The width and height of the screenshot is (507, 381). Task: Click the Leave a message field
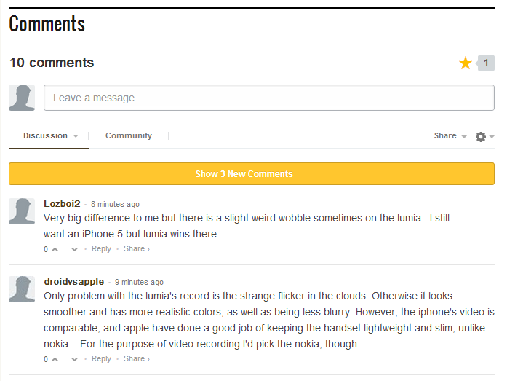pos(268,98)
